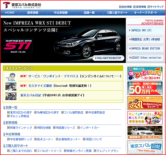The width and height of the screenshot is (166, 155).
Task: Open ポルシェ取扱店 link
Action: pyautogui.click(x=18, y=116)
